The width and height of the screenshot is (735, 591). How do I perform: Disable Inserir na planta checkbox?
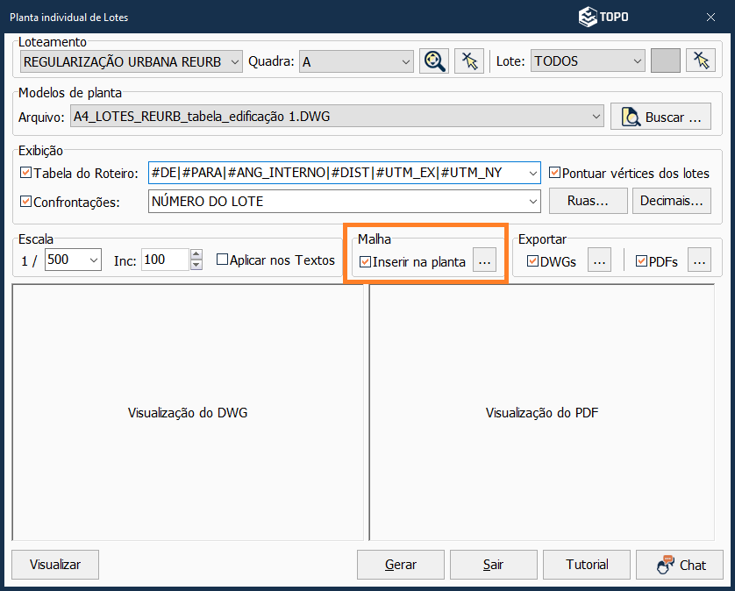tap(366, 261)
